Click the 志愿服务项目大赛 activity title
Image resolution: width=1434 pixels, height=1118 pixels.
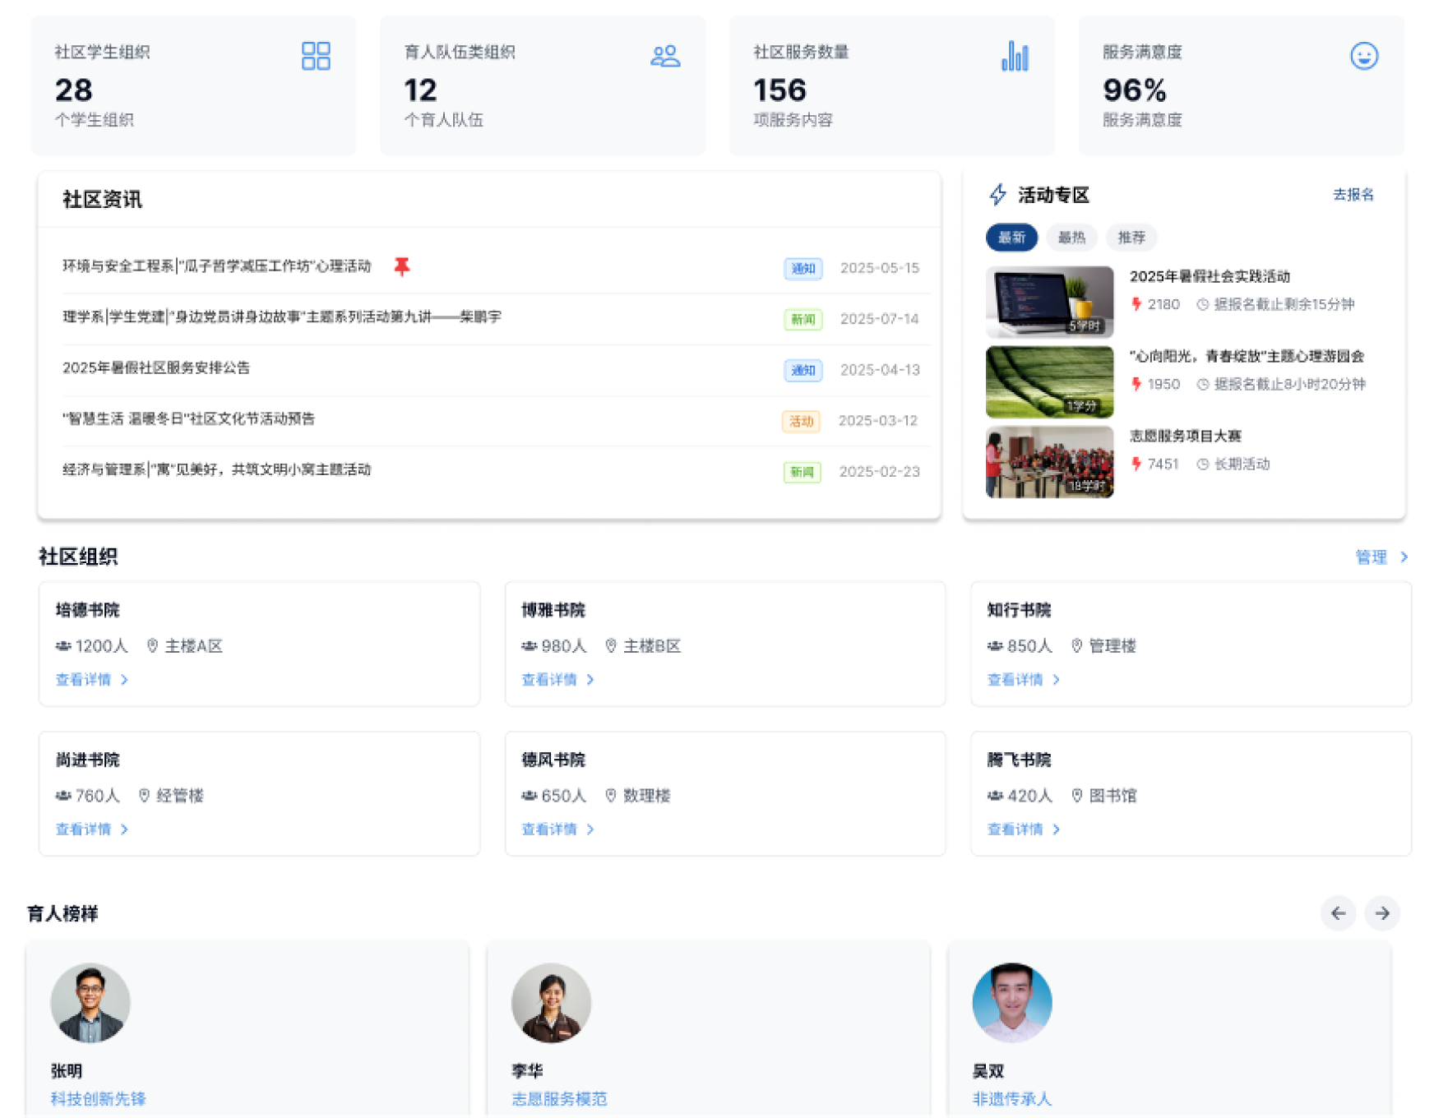pyautogui.click(x=1185, y=436)
